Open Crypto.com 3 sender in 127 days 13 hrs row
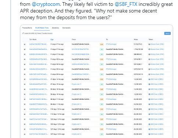The height and width of the screenshot is (138, 178). (76, 134)
